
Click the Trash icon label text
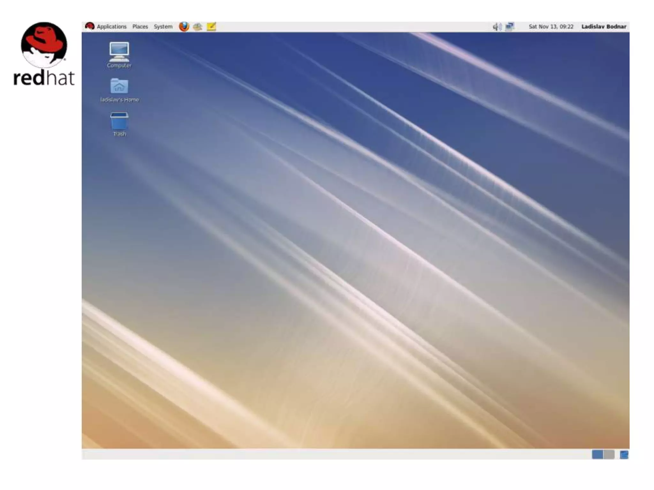(119, 134)
